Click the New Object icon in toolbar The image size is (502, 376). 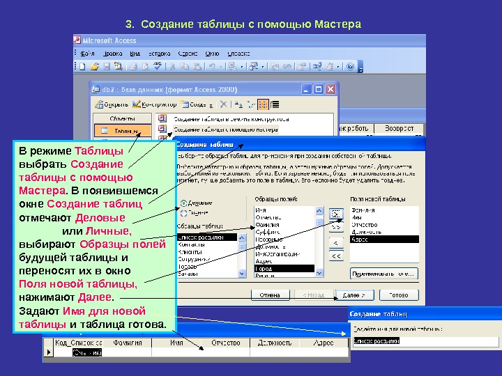tap(330, 67)
